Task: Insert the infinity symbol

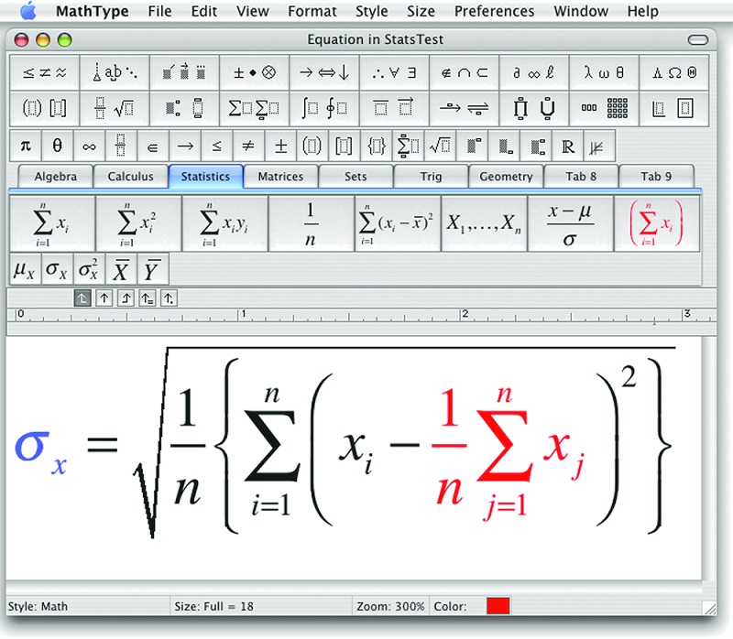Action: [89, 146]
